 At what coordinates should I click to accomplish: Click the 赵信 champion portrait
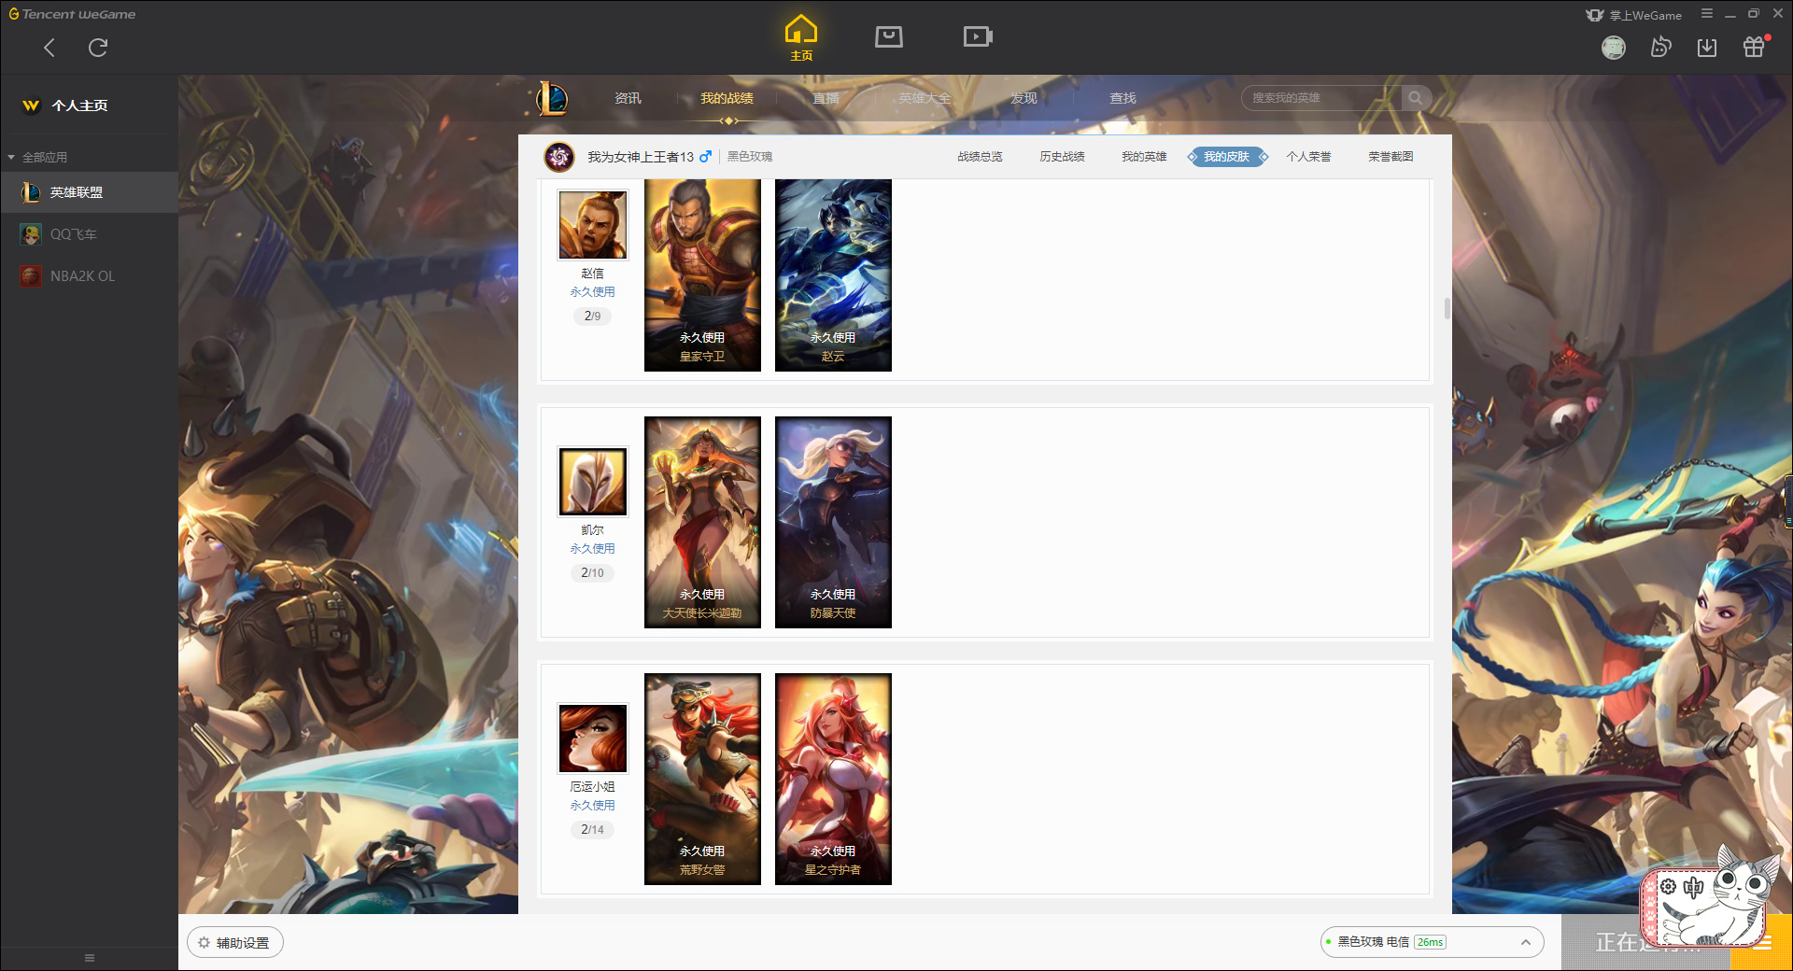pos(592,225)
